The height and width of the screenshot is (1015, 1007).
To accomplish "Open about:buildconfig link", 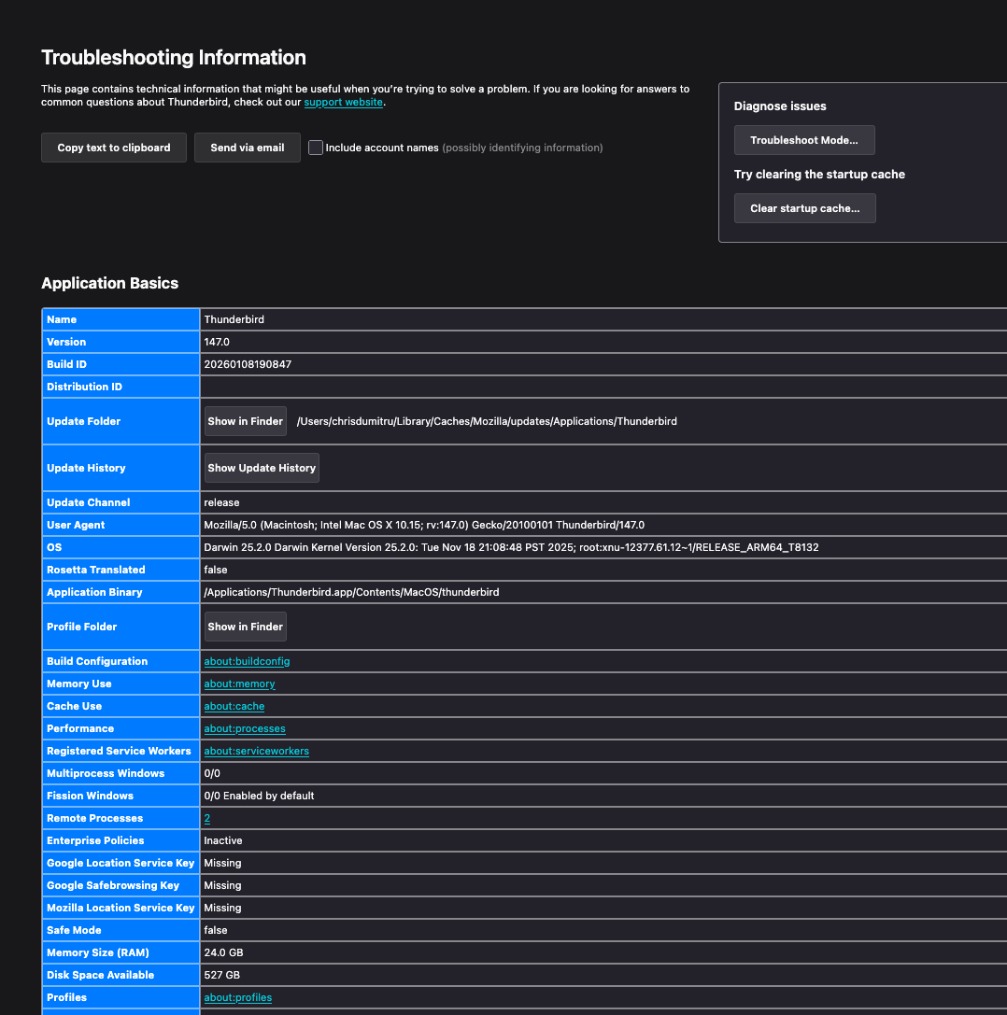I will click(247, 661).
